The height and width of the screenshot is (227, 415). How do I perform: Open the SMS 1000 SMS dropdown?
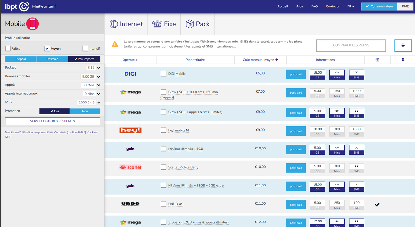click(89, 102)
